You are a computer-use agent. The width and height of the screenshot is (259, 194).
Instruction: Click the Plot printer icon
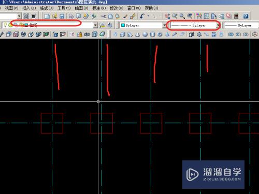71,16
